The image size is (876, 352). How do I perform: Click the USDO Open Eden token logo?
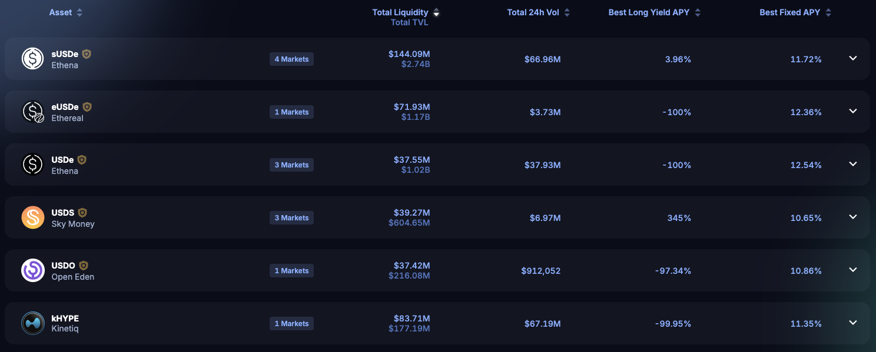pyautogui.click(x=32, y=270)
